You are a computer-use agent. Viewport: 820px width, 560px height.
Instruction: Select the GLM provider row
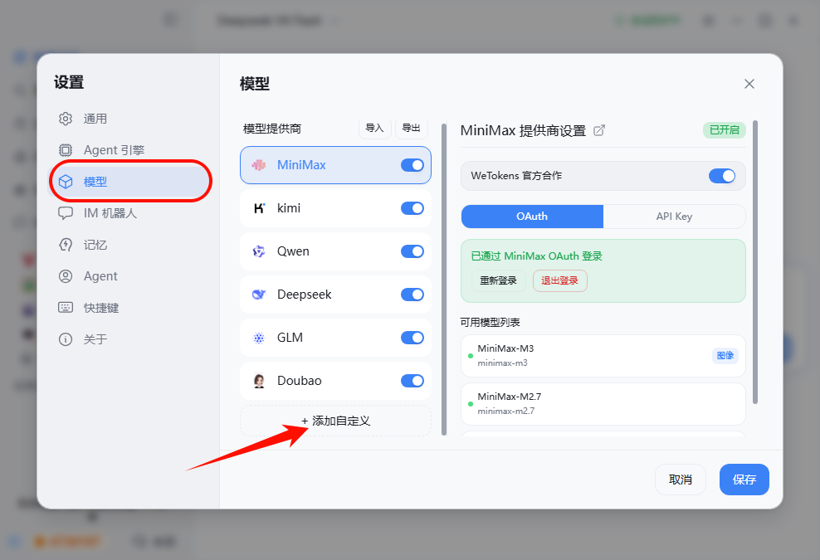(x=336, y=338)
